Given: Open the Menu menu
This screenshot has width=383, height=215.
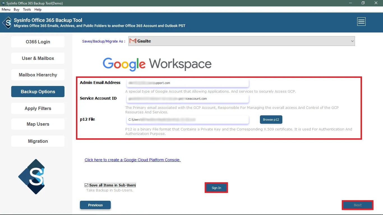Looking at the screenshot, I should pyautogui.click(x=6, y=10).
